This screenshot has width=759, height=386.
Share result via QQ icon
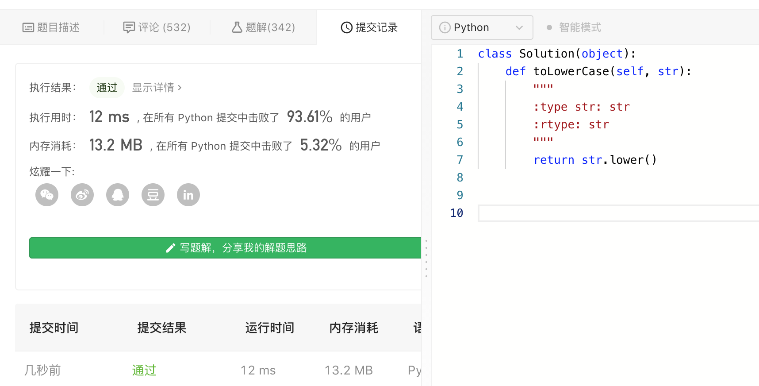point(118,195)
